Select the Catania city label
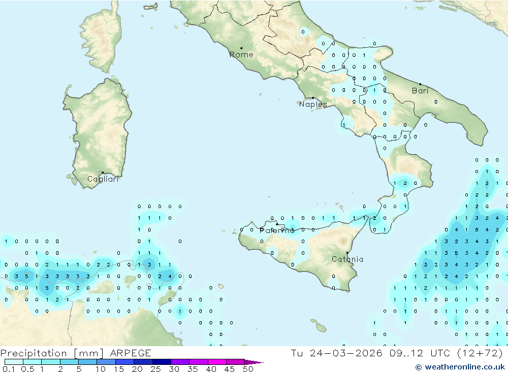 coord(347,259)
